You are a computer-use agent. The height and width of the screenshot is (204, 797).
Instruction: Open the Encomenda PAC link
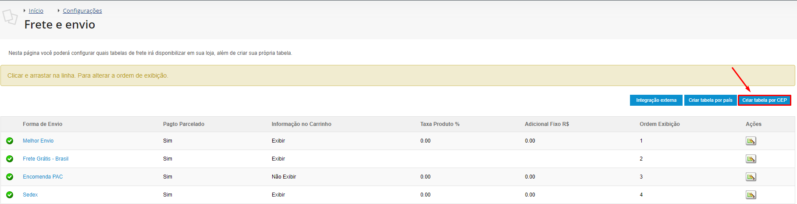point(43,177)
